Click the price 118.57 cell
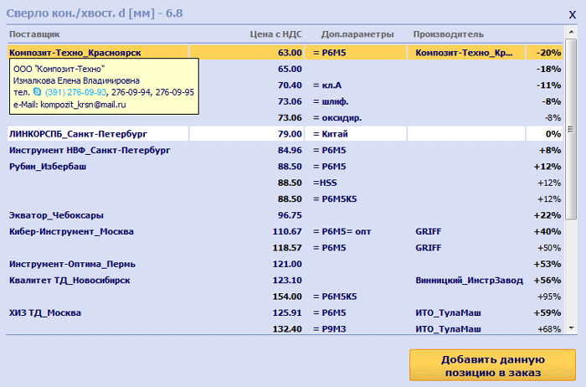The width and height of the screenshot is (586, 387). 287,248
